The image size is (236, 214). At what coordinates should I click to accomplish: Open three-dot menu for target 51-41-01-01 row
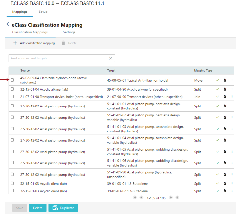click(x=232, y=106)
